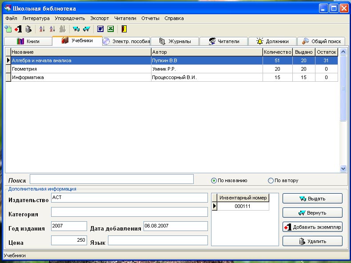This screenshot has width=351, height=263.
Task: Click the exit door icon in toolbar
Action: click(x=124, y=29)
